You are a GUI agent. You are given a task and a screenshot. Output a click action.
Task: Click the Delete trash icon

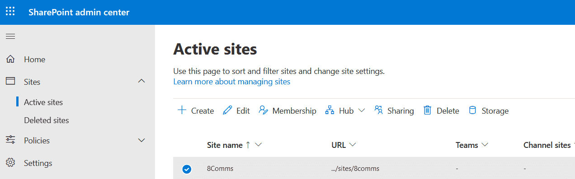point(427,110)
